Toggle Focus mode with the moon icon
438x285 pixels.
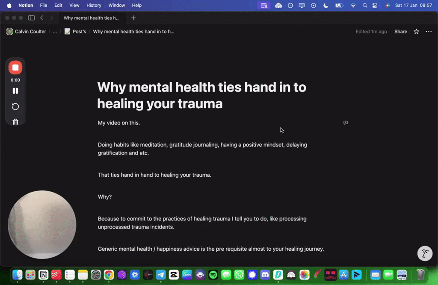point(326,5)
